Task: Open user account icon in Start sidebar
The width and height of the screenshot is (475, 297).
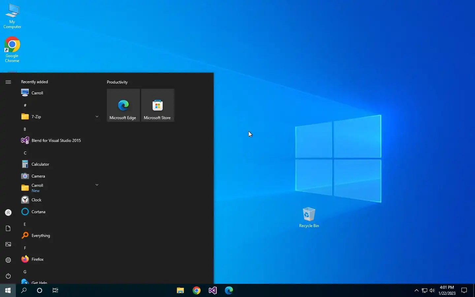Action: coord(8,213)
